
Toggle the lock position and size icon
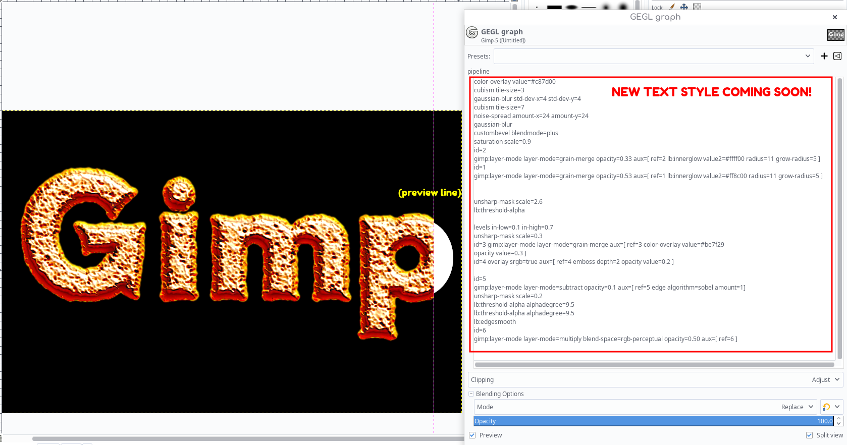(684, 7)
